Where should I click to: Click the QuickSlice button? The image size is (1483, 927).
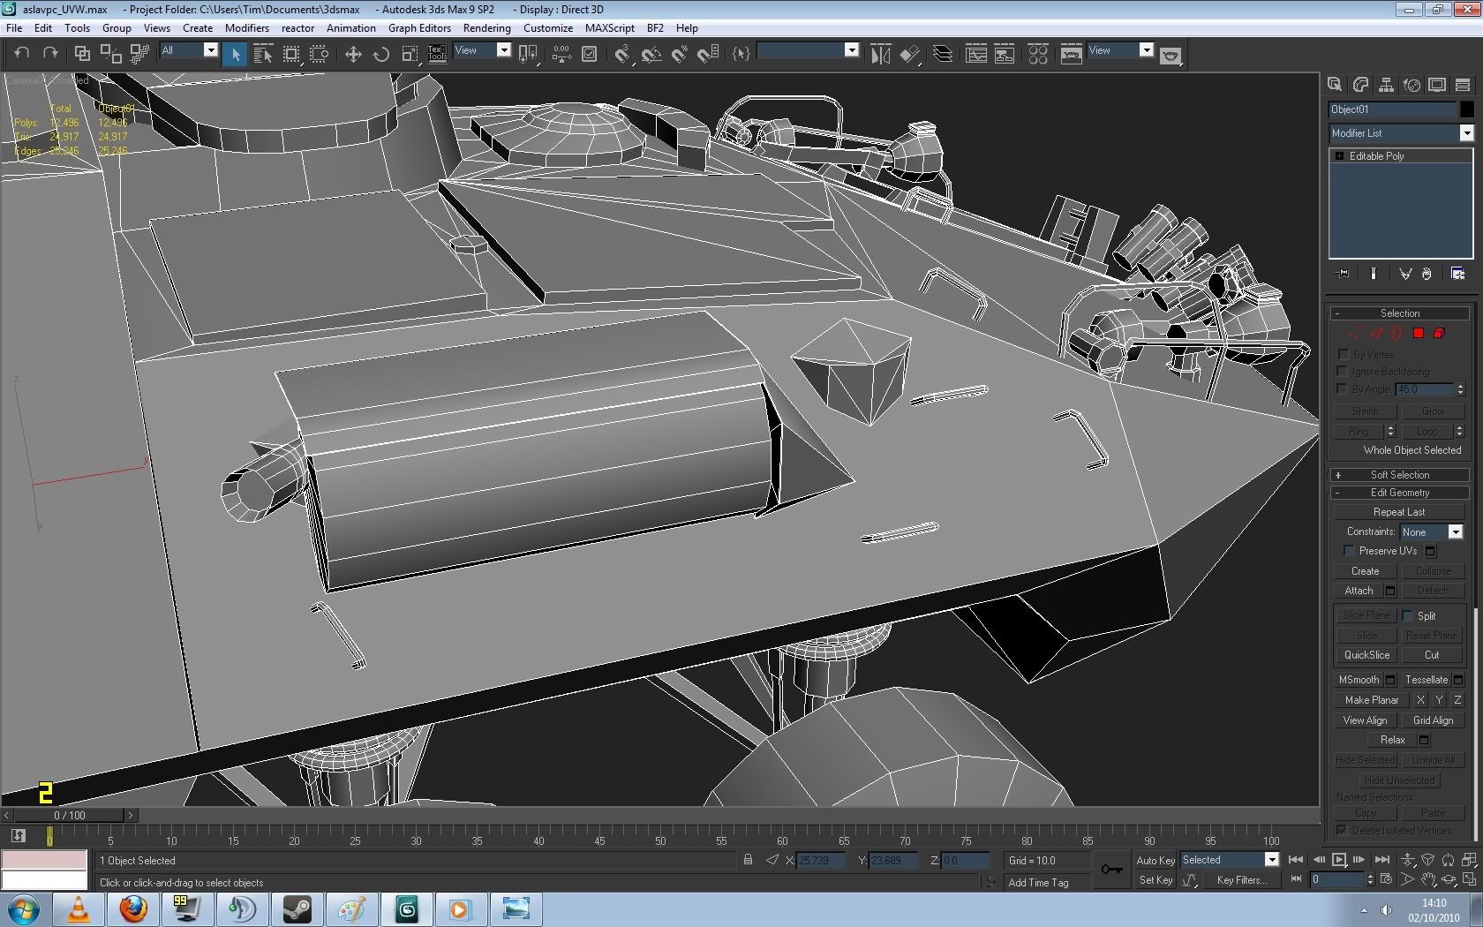1366,655
